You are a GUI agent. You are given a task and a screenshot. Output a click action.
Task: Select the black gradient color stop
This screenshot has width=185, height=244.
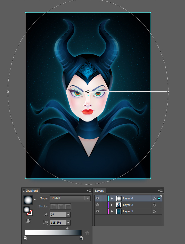tap(81, 238)
